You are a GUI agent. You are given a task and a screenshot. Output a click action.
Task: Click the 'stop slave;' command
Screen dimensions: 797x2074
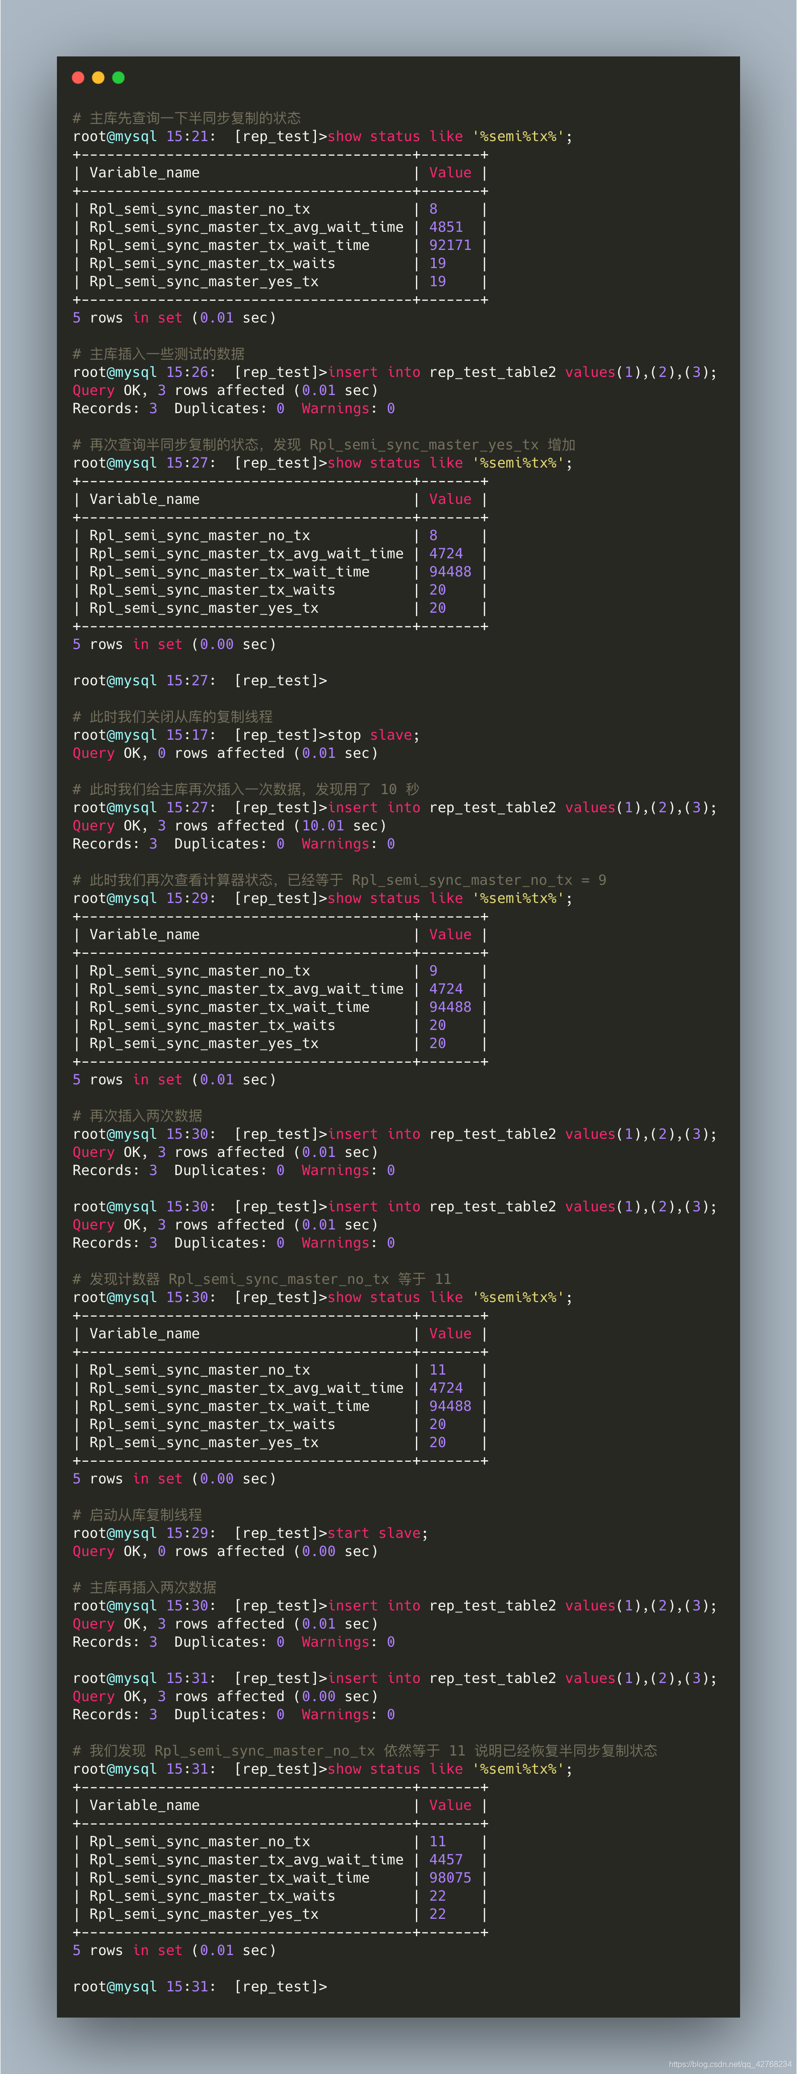(373, 735)
